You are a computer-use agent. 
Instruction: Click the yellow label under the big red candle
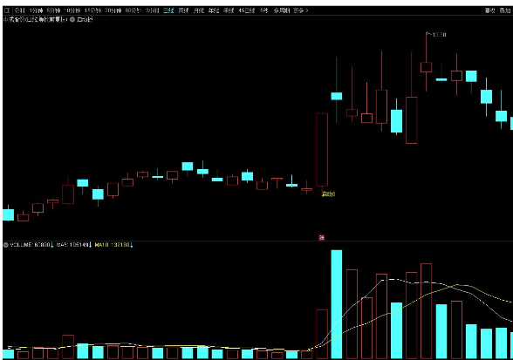coord(328,194)
